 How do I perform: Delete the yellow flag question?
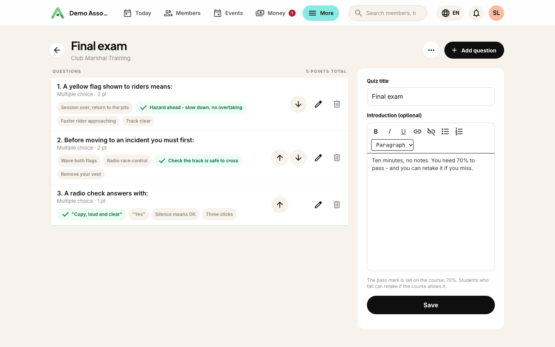[337, 104]
